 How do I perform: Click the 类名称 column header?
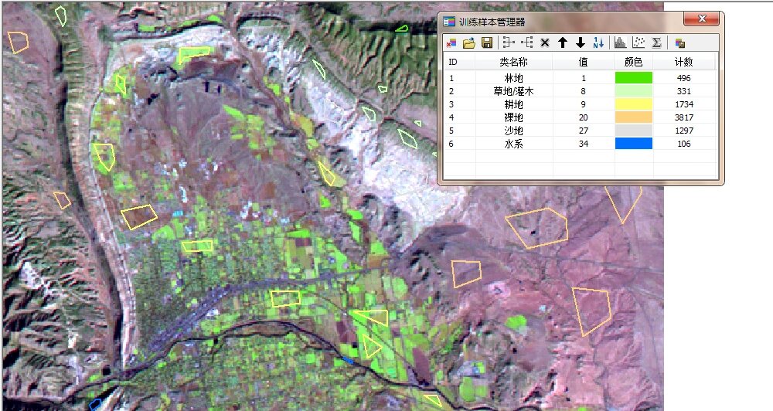tap(513, 62)
